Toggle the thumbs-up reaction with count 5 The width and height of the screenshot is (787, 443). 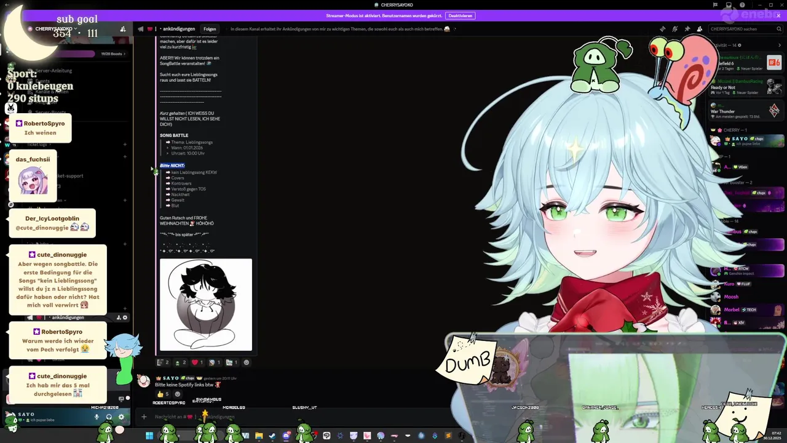[163, 394]
